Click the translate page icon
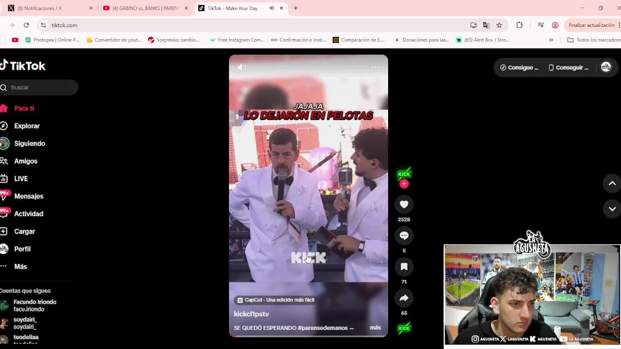 coord(487,25)
